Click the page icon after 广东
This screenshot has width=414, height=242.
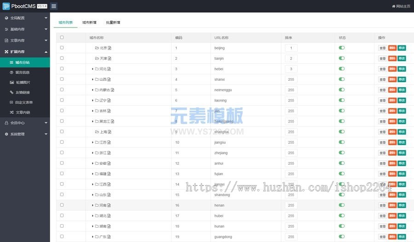109,237
